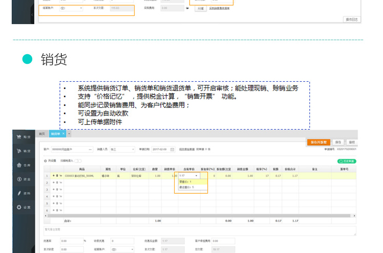Click the add-row plus icon in row 6

(x=54, y=210)
